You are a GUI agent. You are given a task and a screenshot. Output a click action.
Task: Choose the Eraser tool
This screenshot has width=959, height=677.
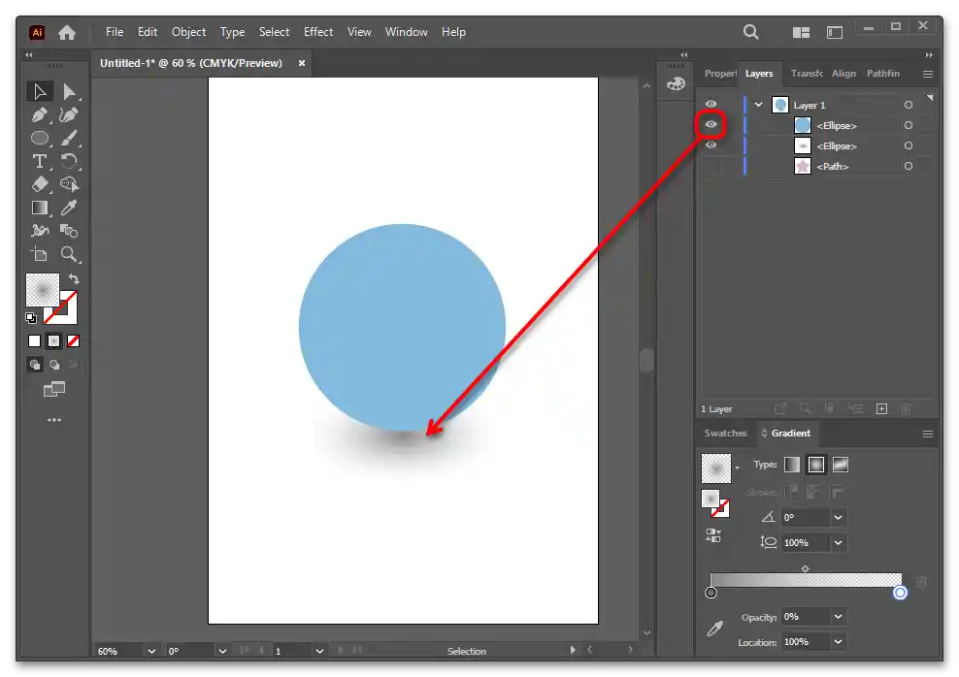40,184
